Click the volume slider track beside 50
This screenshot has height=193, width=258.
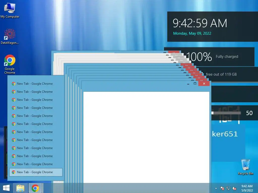click(x=227, y=113)
